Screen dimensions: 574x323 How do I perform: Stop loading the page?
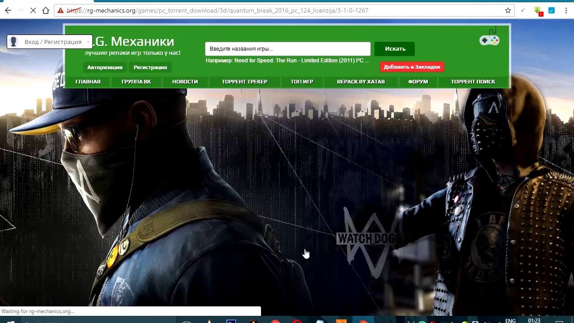tap(33, 10)
